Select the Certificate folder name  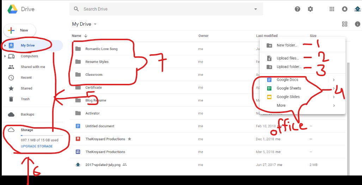pyautogui.click(x=93, y=87)
